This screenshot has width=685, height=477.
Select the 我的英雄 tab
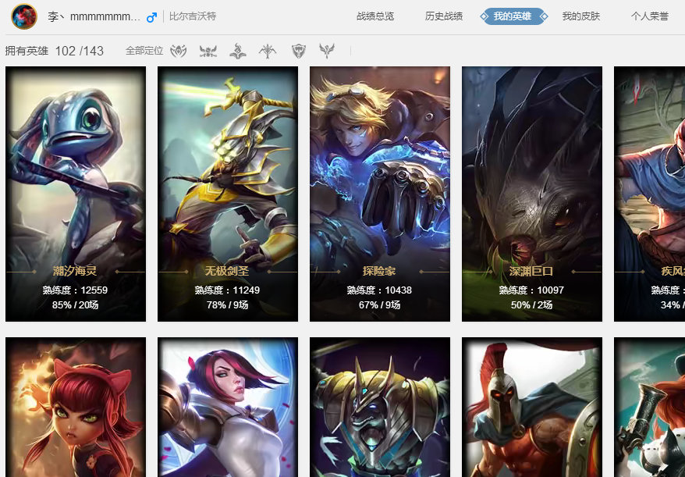pyautogui.click(x=513, y=16)
